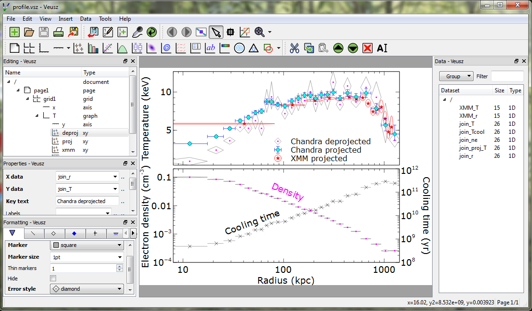Click the scissors Cut icon
The image size is (532, 311).
pyautogui.click(x=295, y=48)
